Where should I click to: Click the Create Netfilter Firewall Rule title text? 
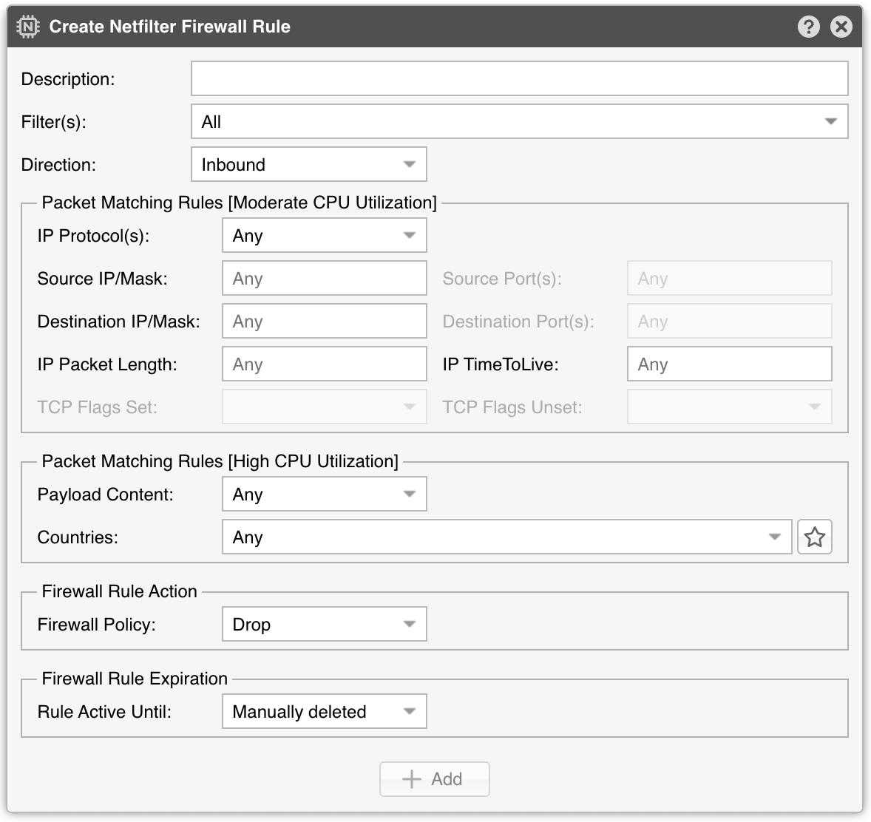click(170, 27)
